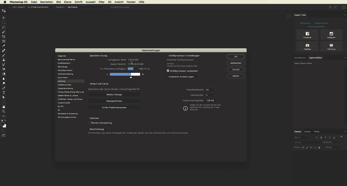Select Arbeitsvolumes in preferences list
This screenshot has height=186, width=347.
[64, 85]
